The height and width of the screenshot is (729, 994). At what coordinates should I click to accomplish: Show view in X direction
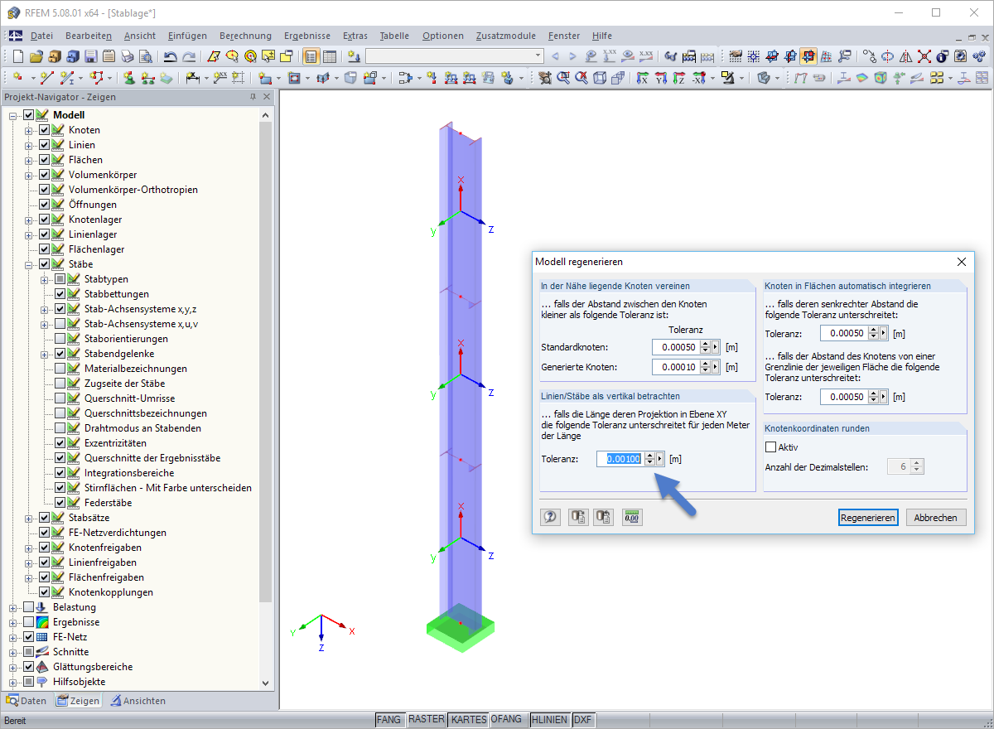[642, 78]
